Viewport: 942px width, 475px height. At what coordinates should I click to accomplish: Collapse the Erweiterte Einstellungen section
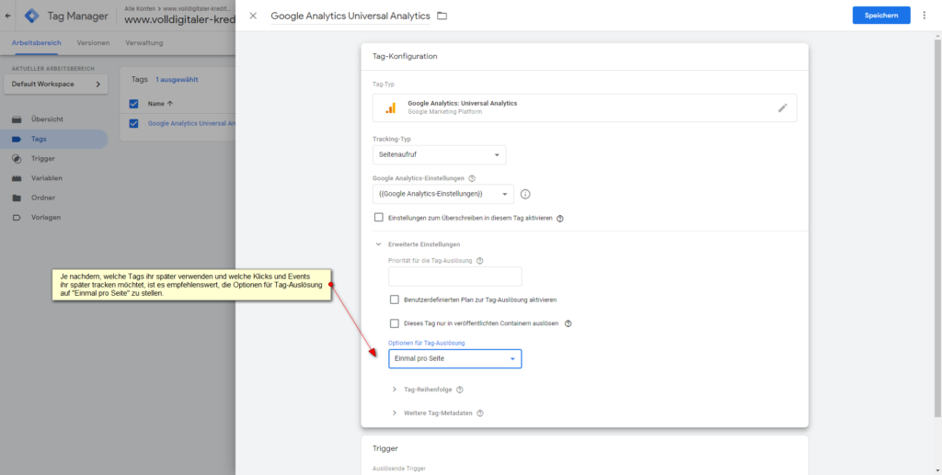click(x=378, y=244)
